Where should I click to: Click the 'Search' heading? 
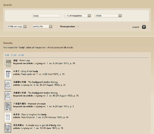pos(8,5)
